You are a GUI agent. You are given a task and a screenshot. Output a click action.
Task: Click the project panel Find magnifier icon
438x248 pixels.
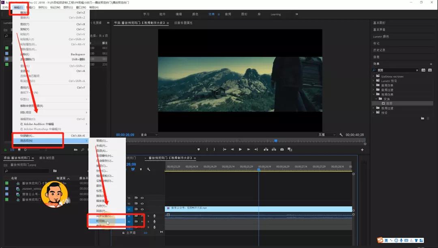[83, 150]
